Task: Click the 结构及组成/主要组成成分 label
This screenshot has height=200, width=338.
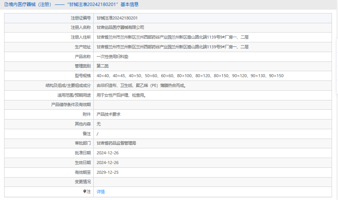Action: click(68, 85)
